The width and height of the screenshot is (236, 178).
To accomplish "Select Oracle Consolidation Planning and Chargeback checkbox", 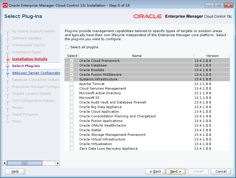I will [72, 116].
